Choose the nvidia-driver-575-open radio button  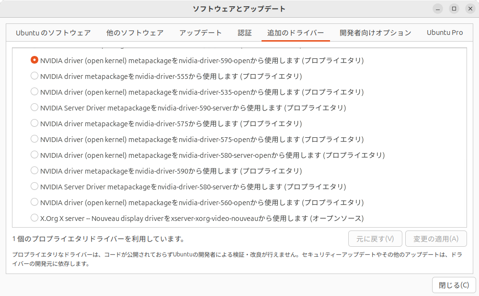point(34,139)
